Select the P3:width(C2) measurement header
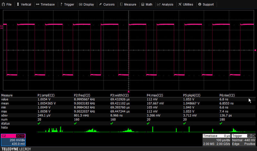This screenshot has height=151, width=257. click(120, 95)
